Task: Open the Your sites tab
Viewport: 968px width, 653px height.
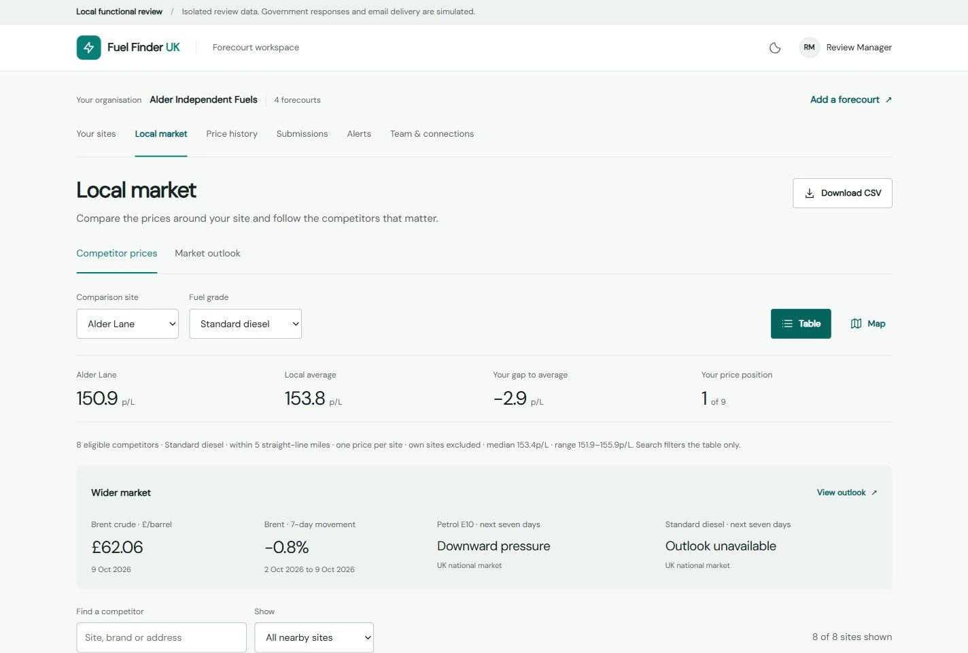Action: coord(96,134)
